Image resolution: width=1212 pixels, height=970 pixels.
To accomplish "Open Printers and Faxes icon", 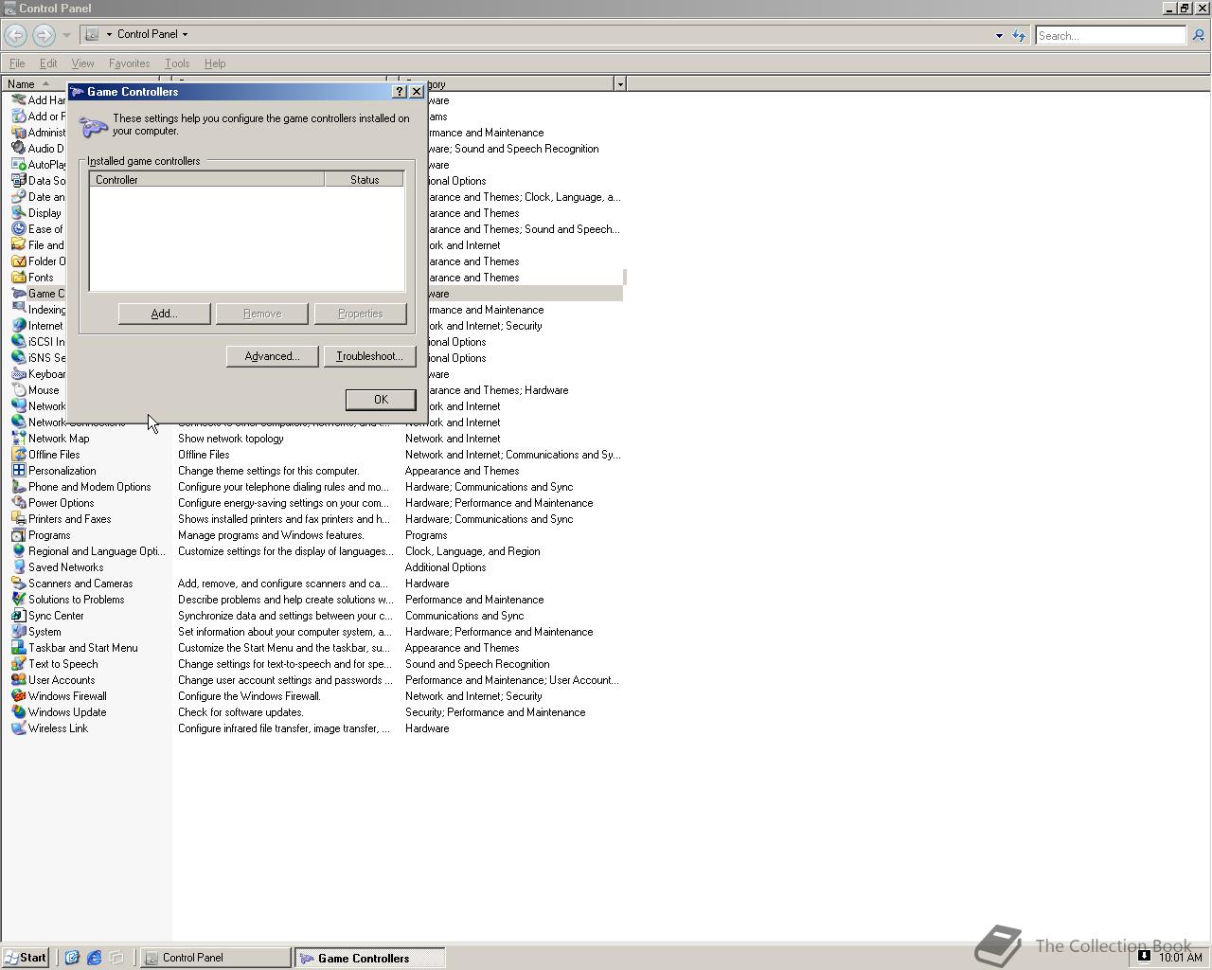I will tap(18, 519).
